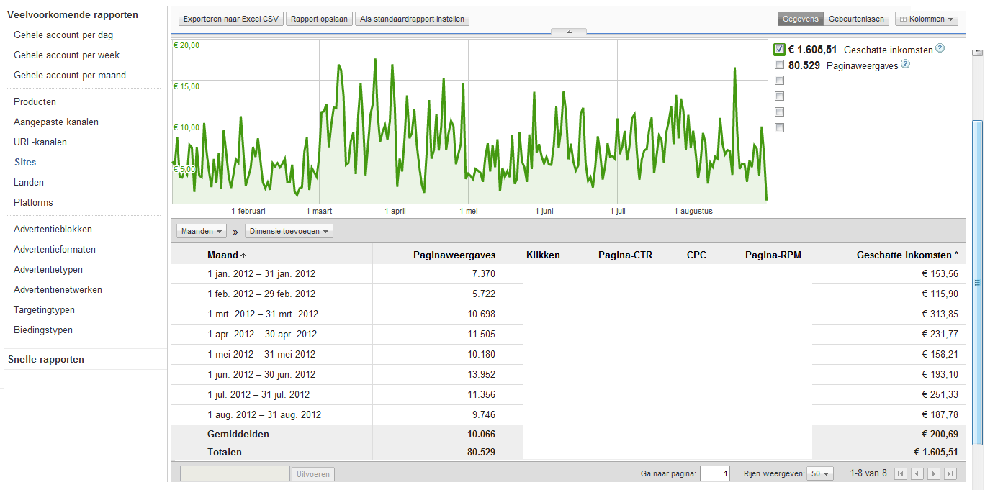The height and width of the screenshot is (490, 985).
Task: Sort by Geschatte inkomsten column header
Action: (907, 255)
